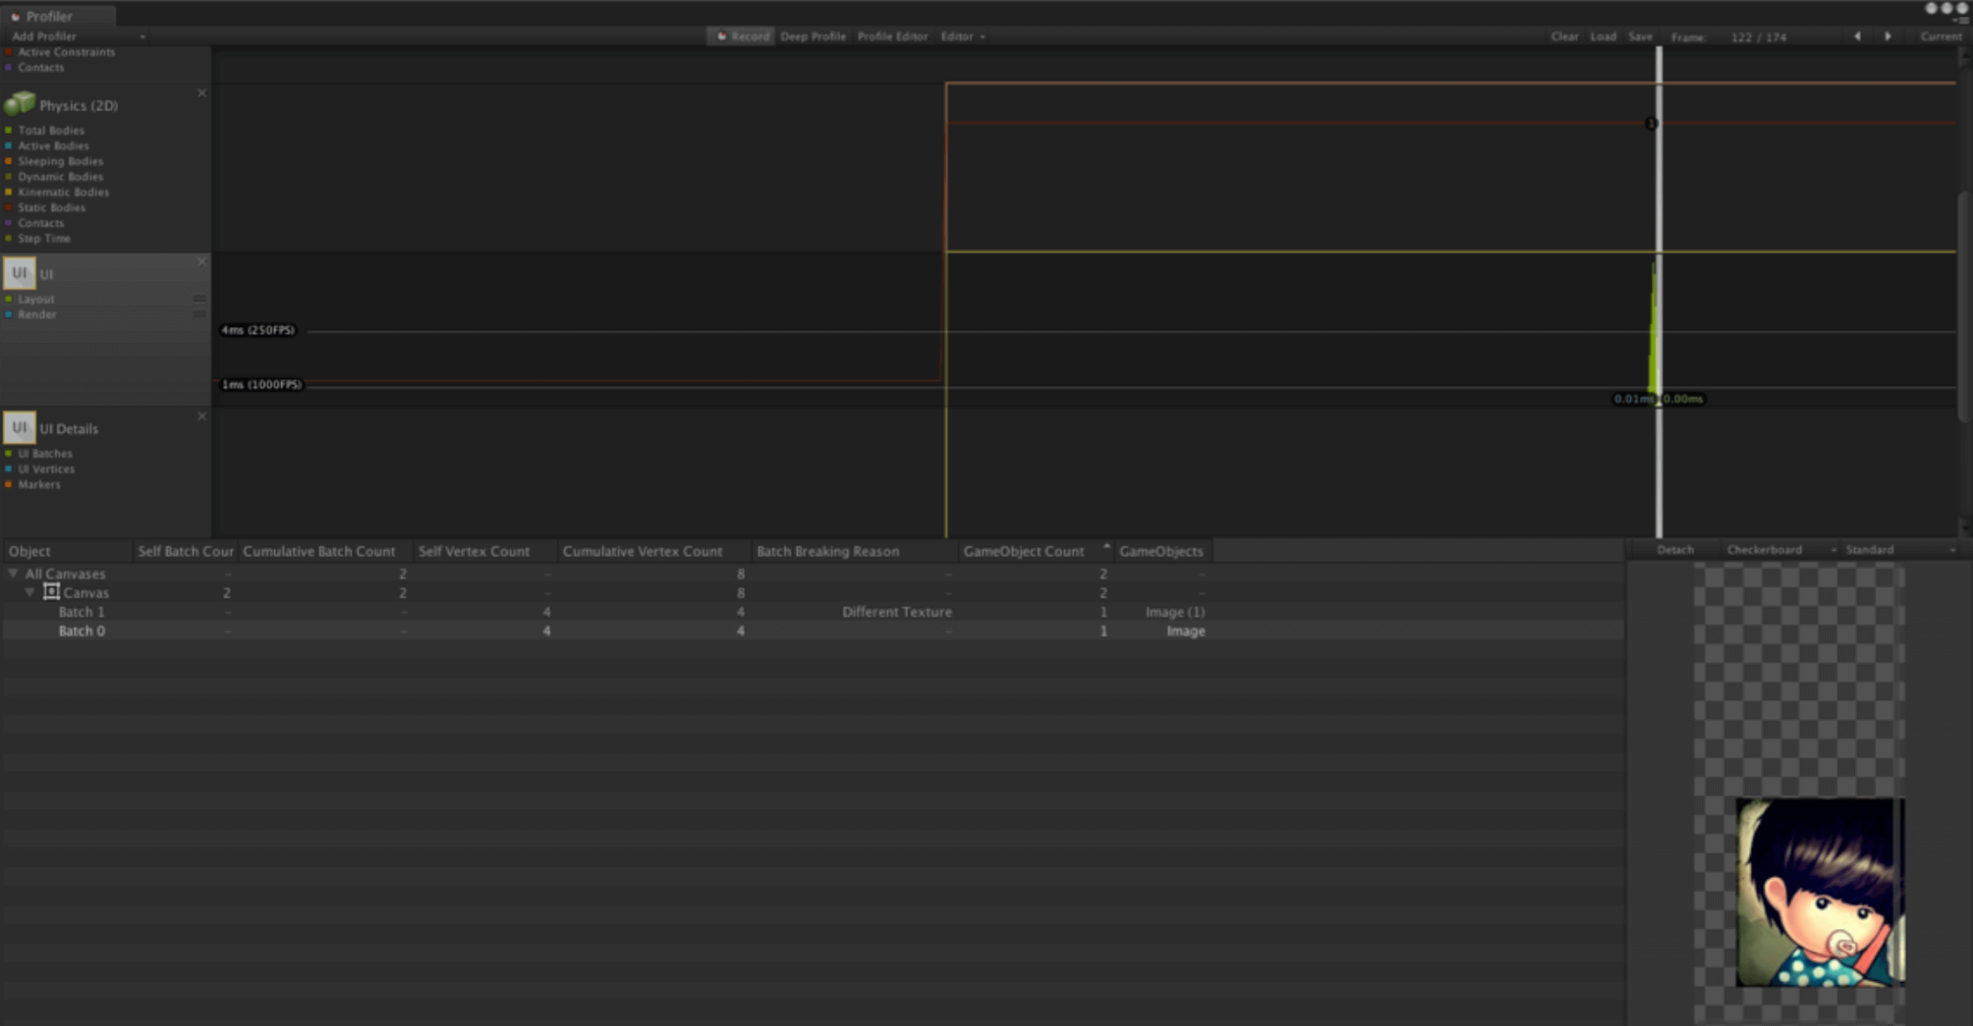Image resolution: width=1973 pixels, height=1026 pixels.
Task: Click the Detach preview button
Action: (1675, 550)
